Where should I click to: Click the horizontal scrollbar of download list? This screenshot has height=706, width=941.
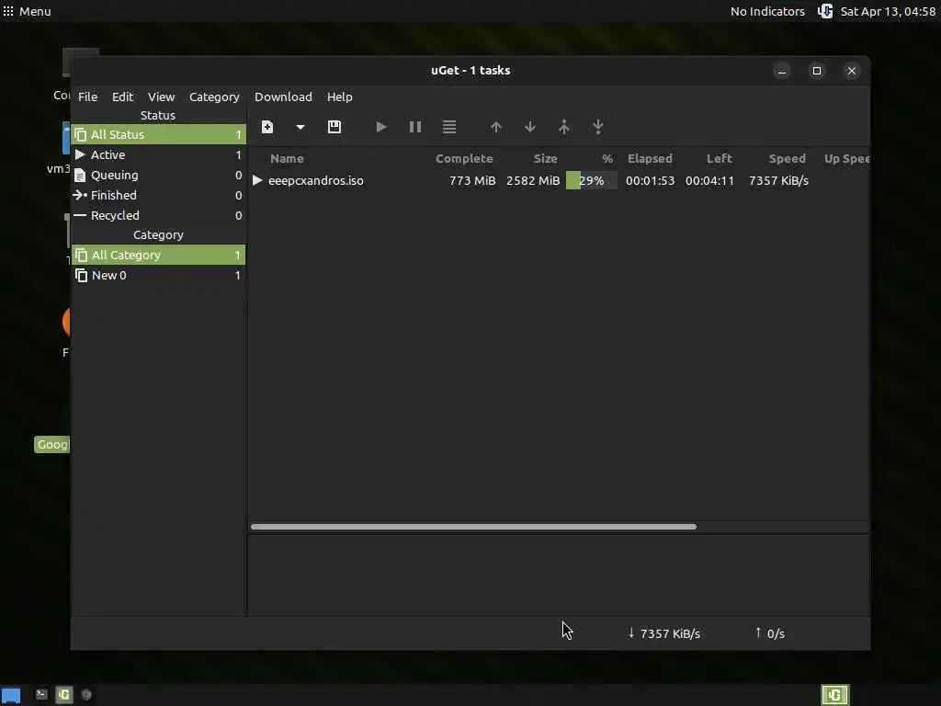tap(473, 527)
